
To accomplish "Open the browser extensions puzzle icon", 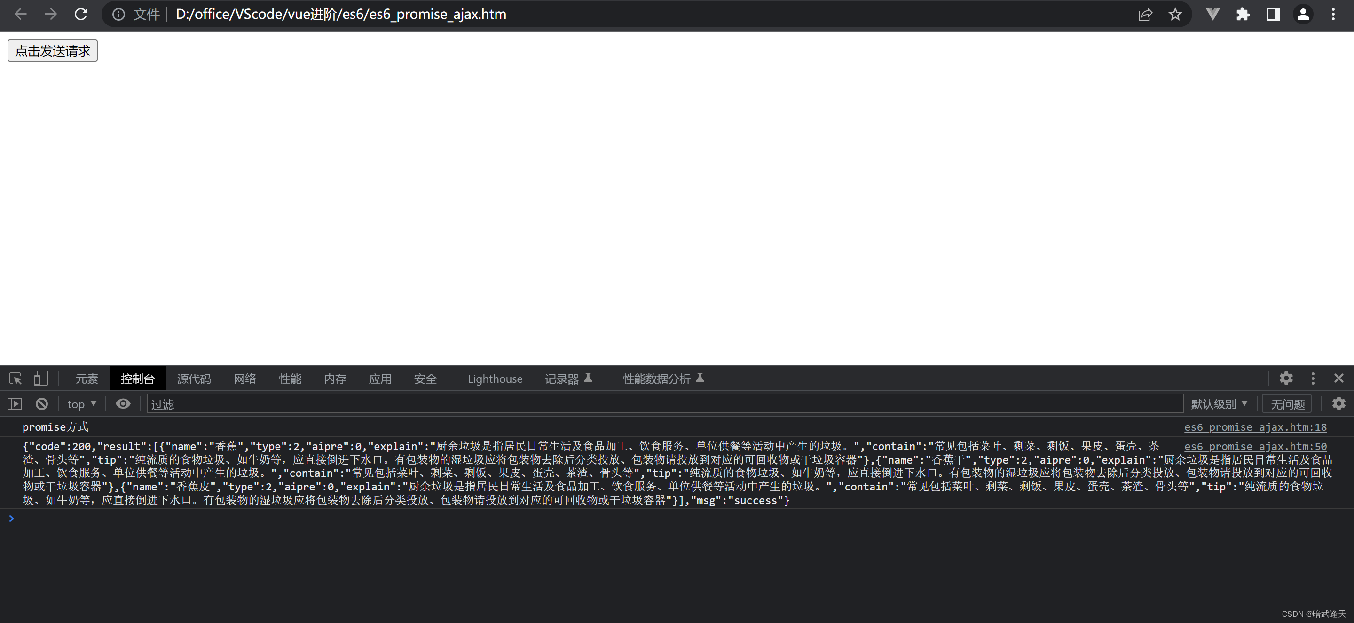I will tap(1243, 14).
